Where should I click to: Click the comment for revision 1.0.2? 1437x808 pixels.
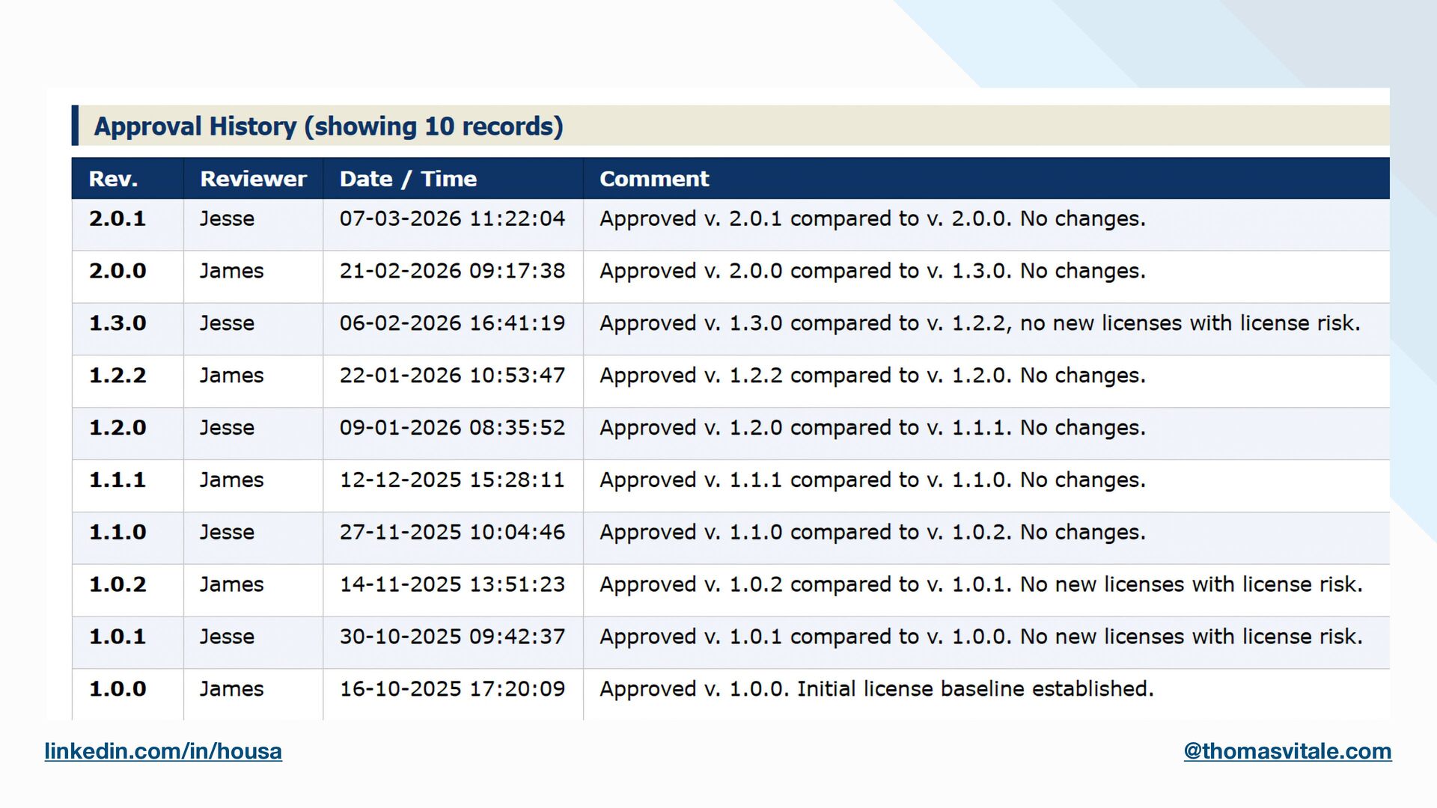click(980, 584)
